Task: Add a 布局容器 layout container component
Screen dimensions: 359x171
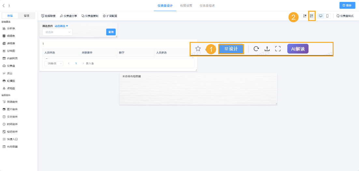Action: (10, 147)
